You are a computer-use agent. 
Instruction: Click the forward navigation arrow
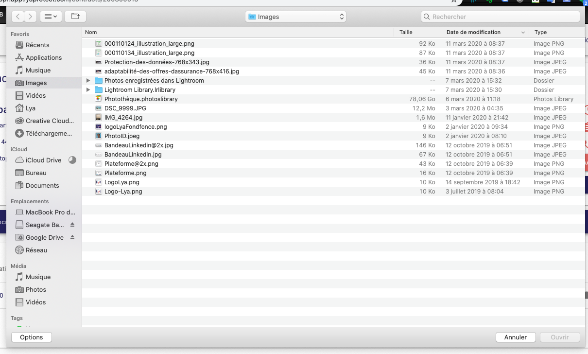[x=31, y=17]
